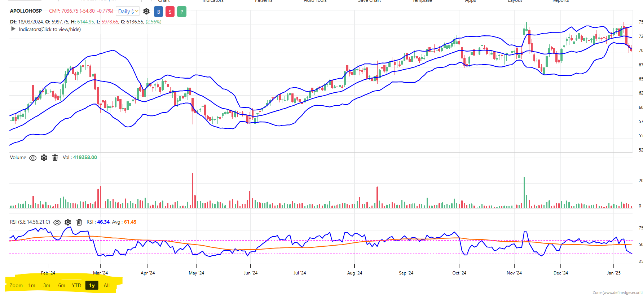Image resolution: width=643 pixels, height=299 pixels.
Task: Click the Avg : 61.45 value
Action: pyautogui.click(x=124, y=222)
